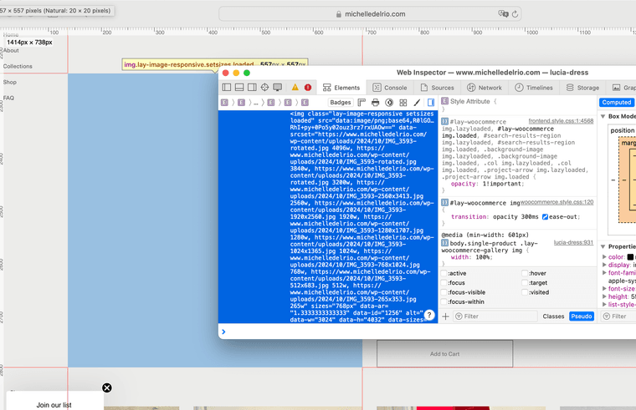Click the element selection crosshair icon
The width and height of the screenshot is (636, 410).
point(264,87)
